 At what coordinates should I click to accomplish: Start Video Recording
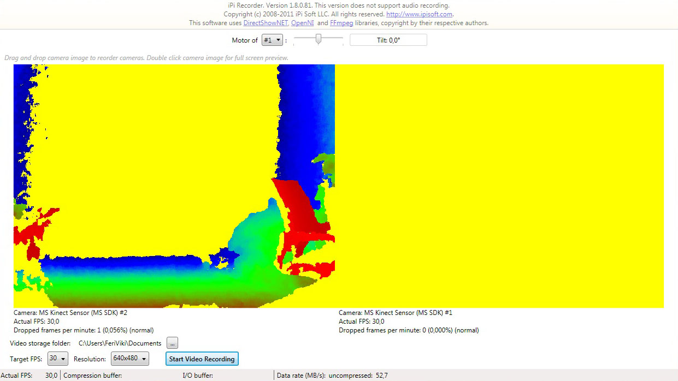[x=202, y=359]
